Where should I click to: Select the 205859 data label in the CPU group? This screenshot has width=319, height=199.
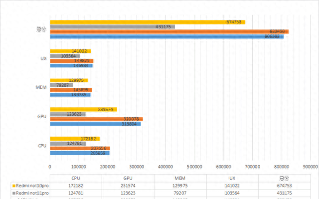(x=98, y=153)
